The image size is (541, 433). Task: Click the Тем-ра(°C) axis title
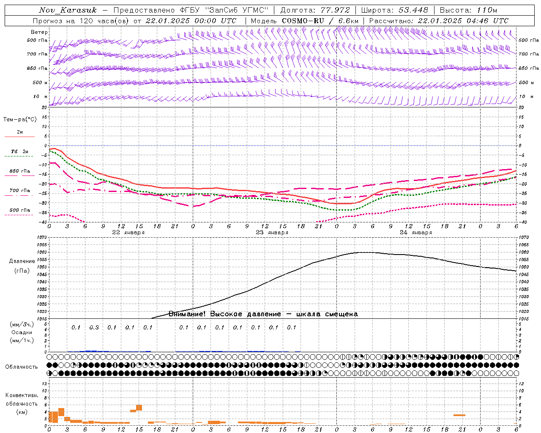(x=20, y=120)
